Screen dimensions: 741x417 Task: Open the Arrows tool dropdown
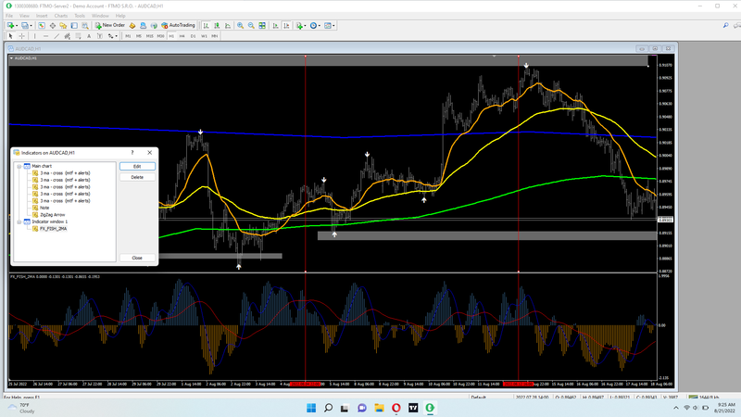[x=117, y=36]
